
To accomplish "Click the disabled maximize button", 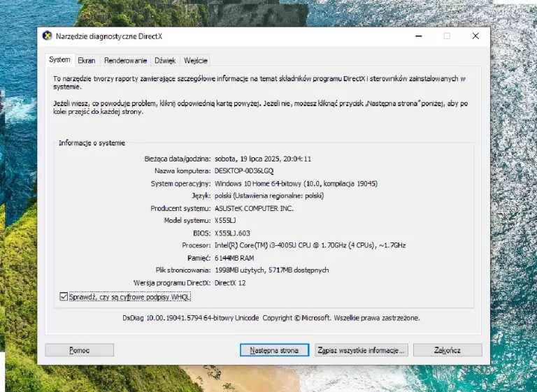I will 447,36.
